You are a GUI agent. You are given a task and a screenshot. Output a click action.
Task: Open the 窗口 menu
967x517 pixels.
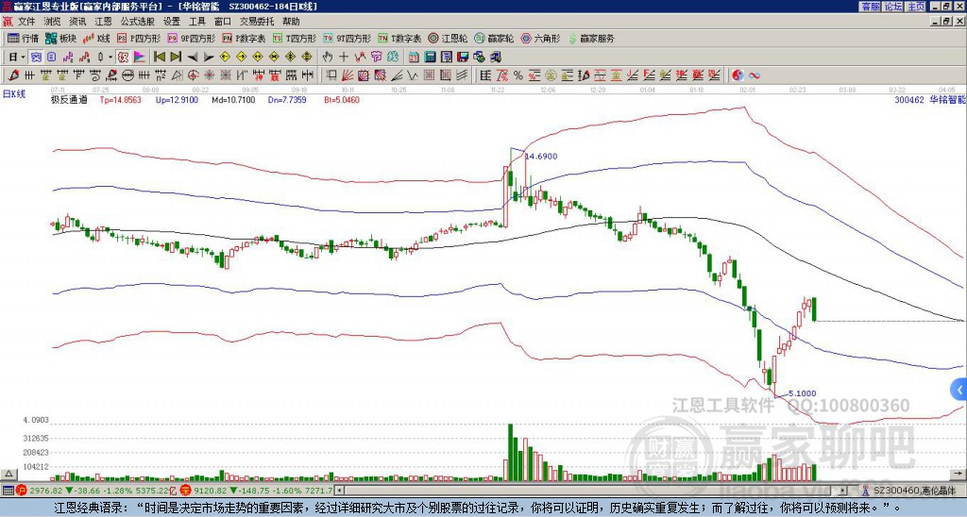223,22
